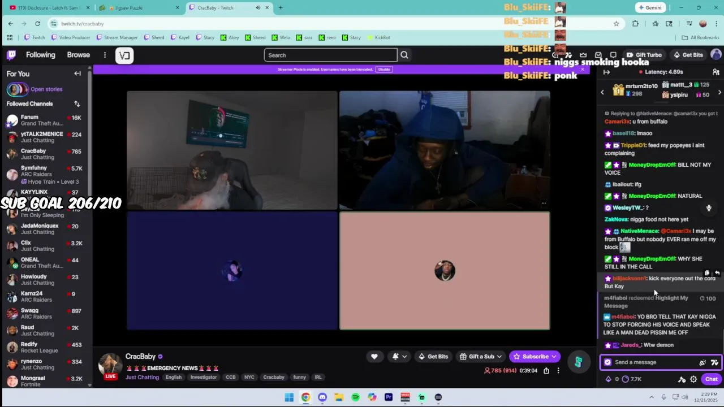Open the Stream Manager bookmark
This screenshot has height=407, width=724.
(x=117, y=37)
